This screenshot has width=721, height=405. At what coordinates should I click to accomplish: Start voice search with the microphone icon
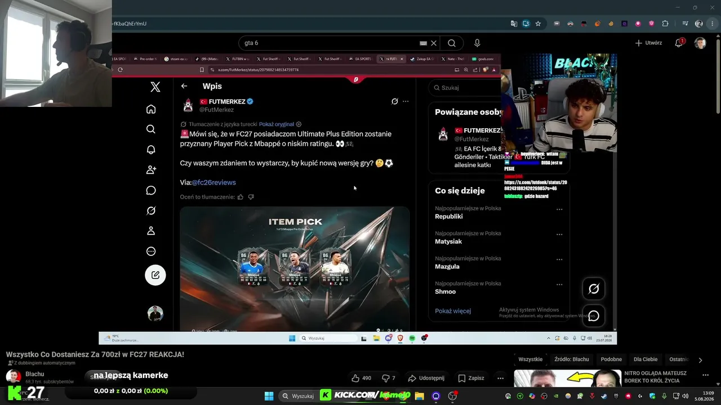coord(478,43)
